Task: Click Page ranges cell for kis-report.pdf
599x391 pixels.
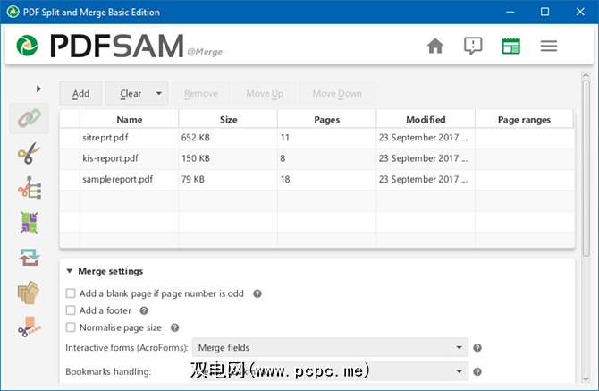Action: point(525,158)
